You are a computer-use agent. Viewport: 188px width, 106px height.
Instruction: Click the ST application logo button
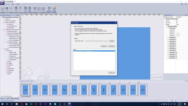point(2,3)
